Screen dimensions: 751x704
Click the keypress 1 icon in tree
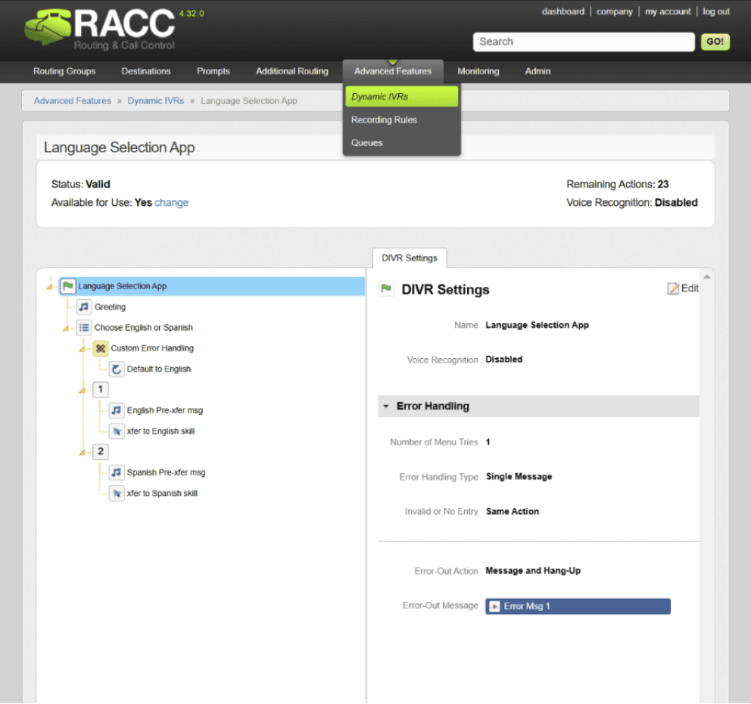click(x=100, y=389)
